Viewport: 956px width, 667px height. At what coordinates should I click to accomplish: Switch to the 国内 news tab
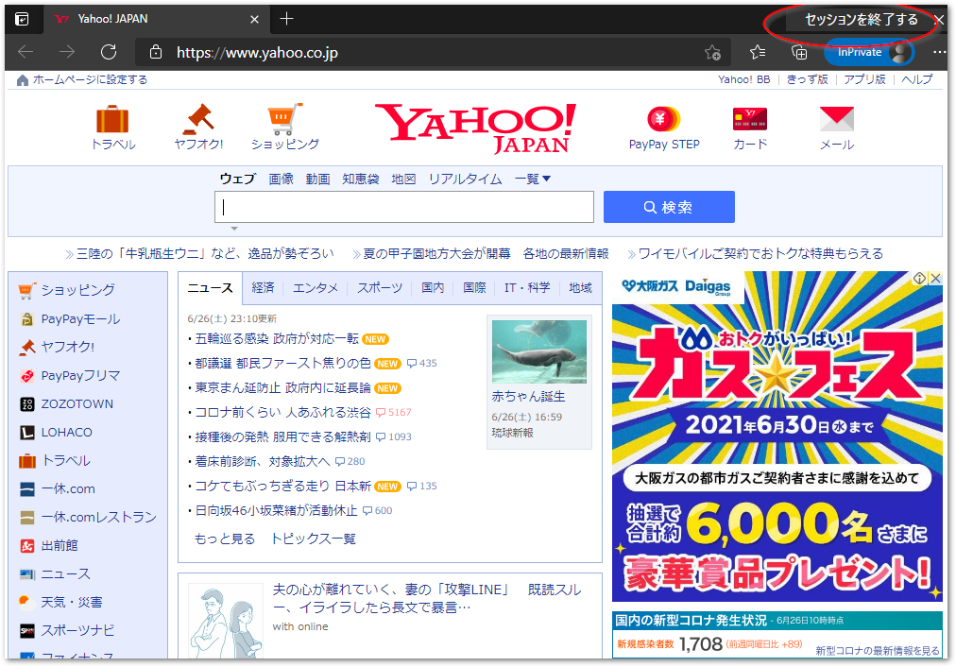pos(433,288)
